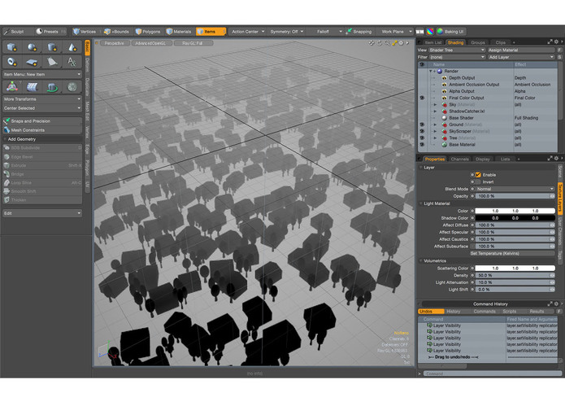Maximize the Shading panel
The height and width of the screenshot is (402, 565).
click(x=550, y=42)
